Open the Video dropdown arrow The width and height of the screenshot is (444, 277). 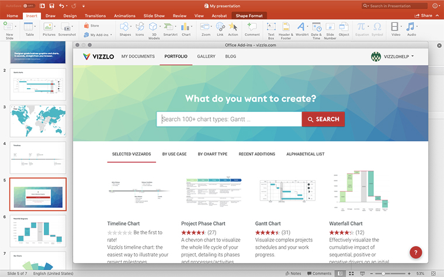coord(401,27)
